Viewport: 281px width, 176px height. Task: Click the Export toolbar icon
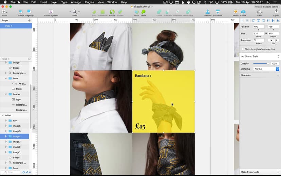pyautogui.click(x=276, y=12)
